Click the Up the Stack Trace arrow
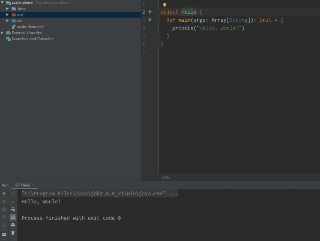Image resolution: width=320 pixels, height=241 pixels. click(13, 194)
